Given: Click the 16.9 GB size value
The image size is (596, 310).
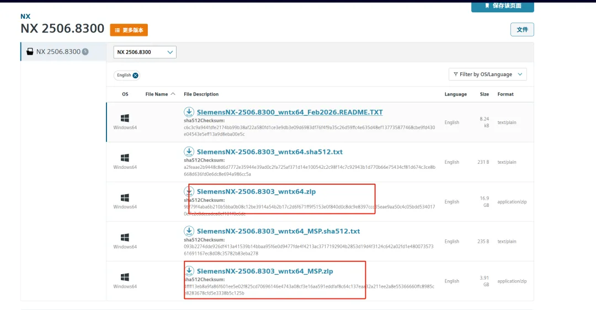Looking at the screenshot, I should tap(485, 202).
